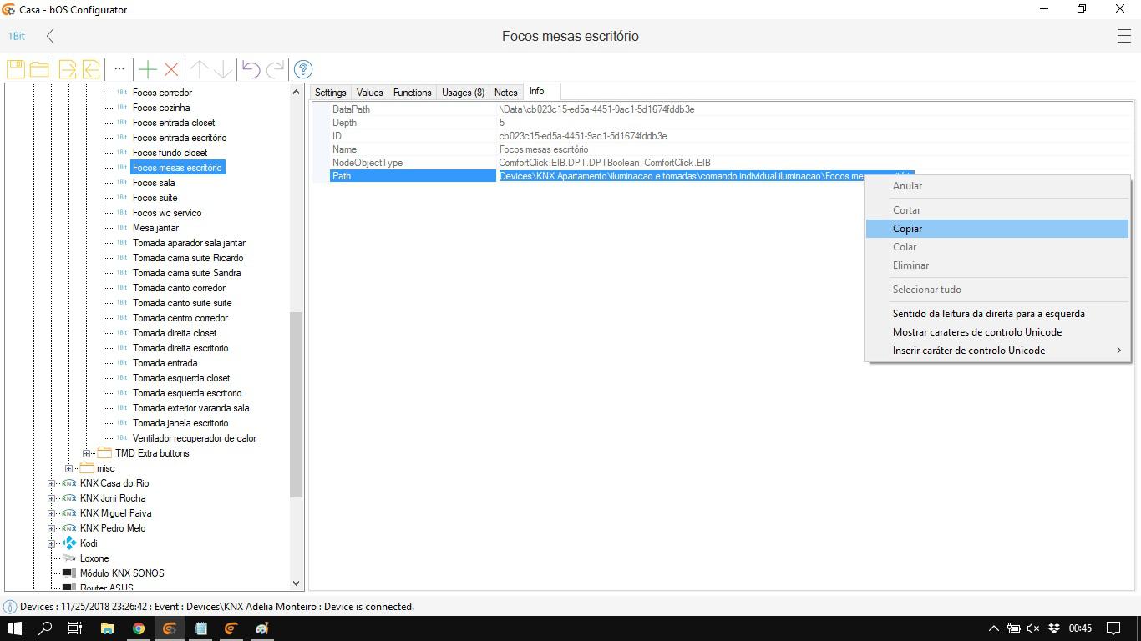Expand the Kodi device node
This screenshot has width=1141, height=641.
pyautogui.click(x=51, y=543)
